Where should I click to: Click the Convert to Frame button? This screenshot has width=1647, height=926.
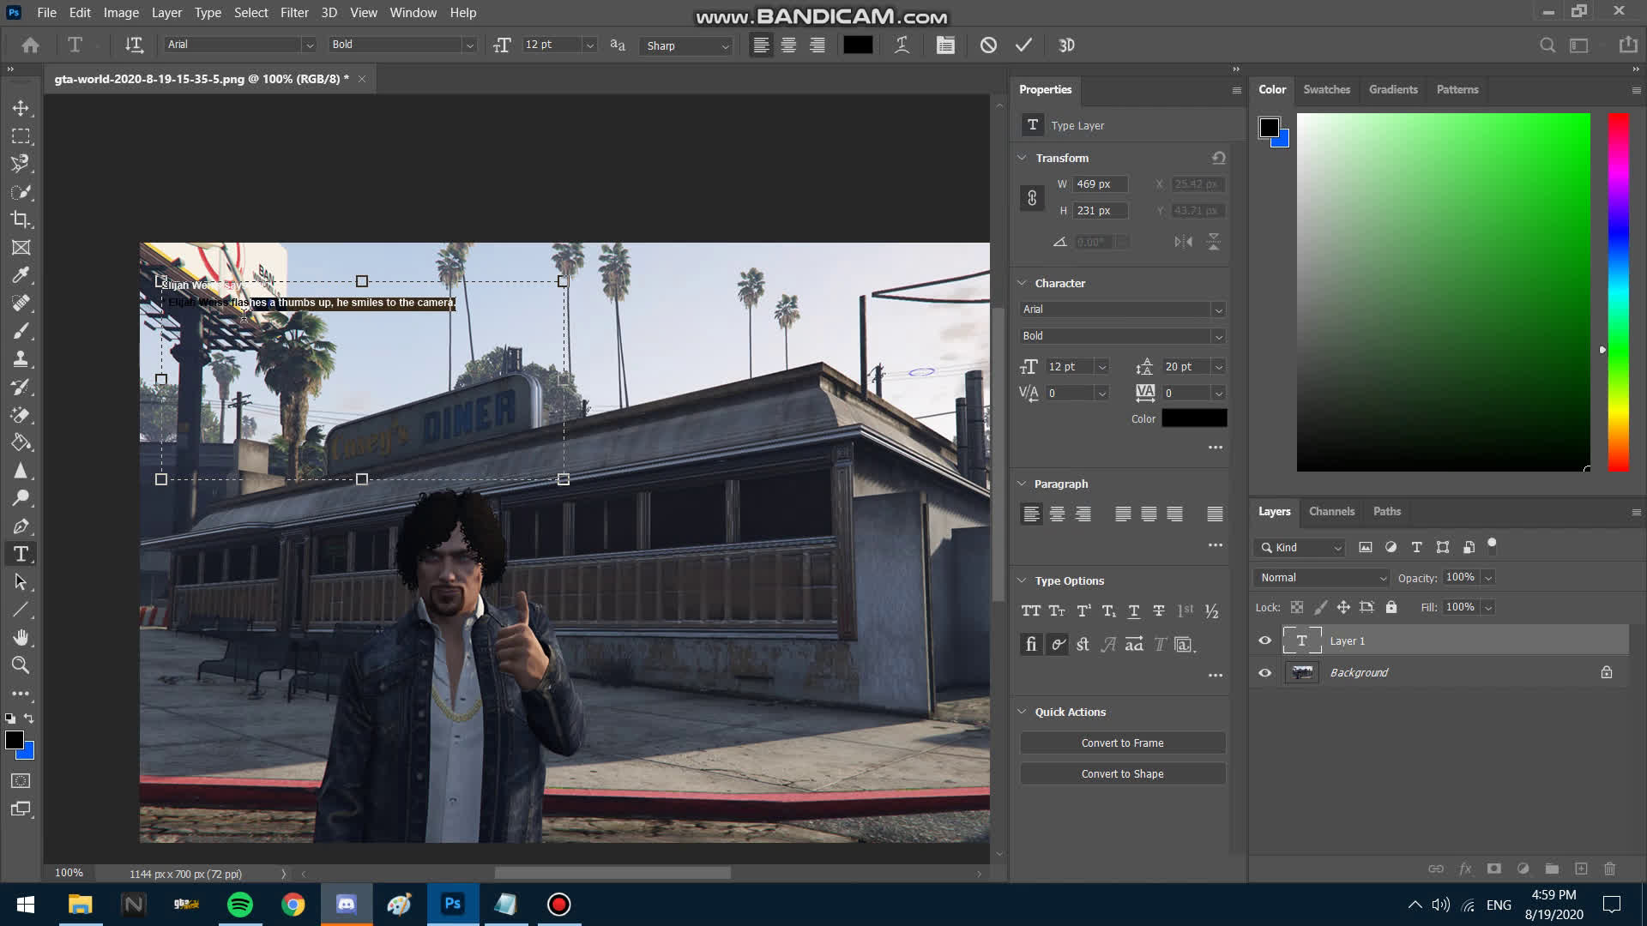coord(1122,743)
